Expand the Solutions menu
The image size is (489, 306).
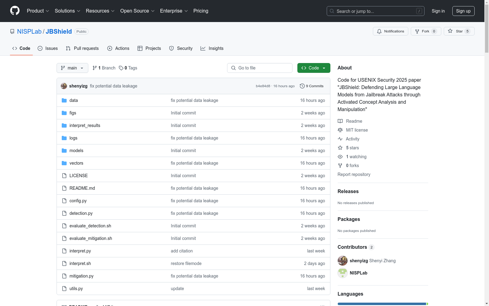68,11
